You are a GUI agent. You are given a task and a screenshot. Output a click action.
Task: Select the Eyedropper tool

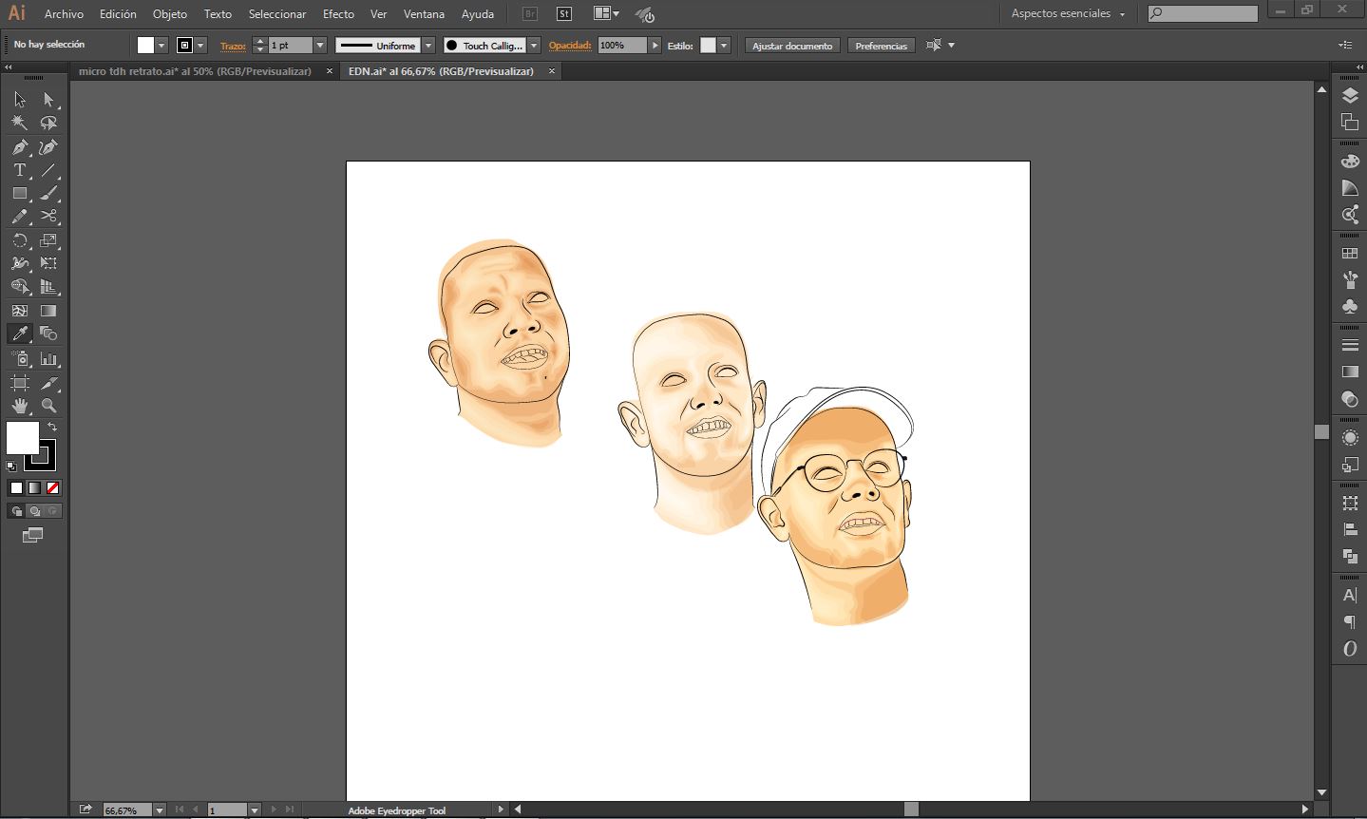pyautogui.click(x=20, y=333)
